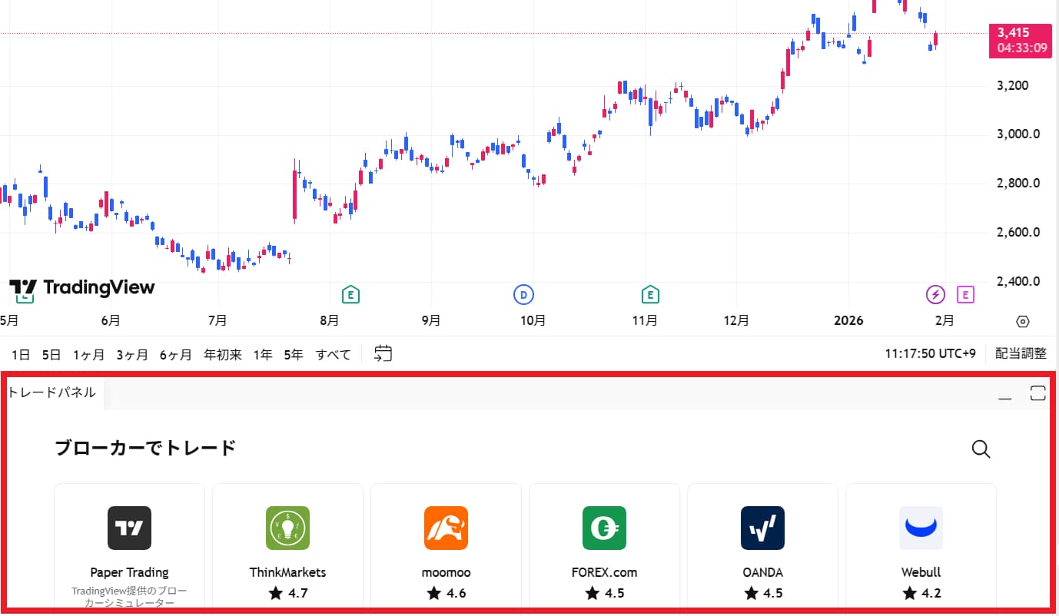Viewport: 1059px width, 616px height.
Task: Click the August earnings E marker
Action: tap(350, 294)
